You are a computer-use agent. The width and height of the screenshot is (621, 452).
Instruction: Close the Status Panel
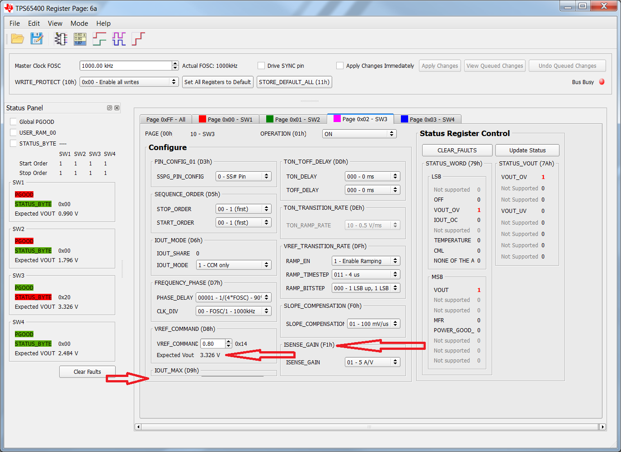(x=117, y=108)
